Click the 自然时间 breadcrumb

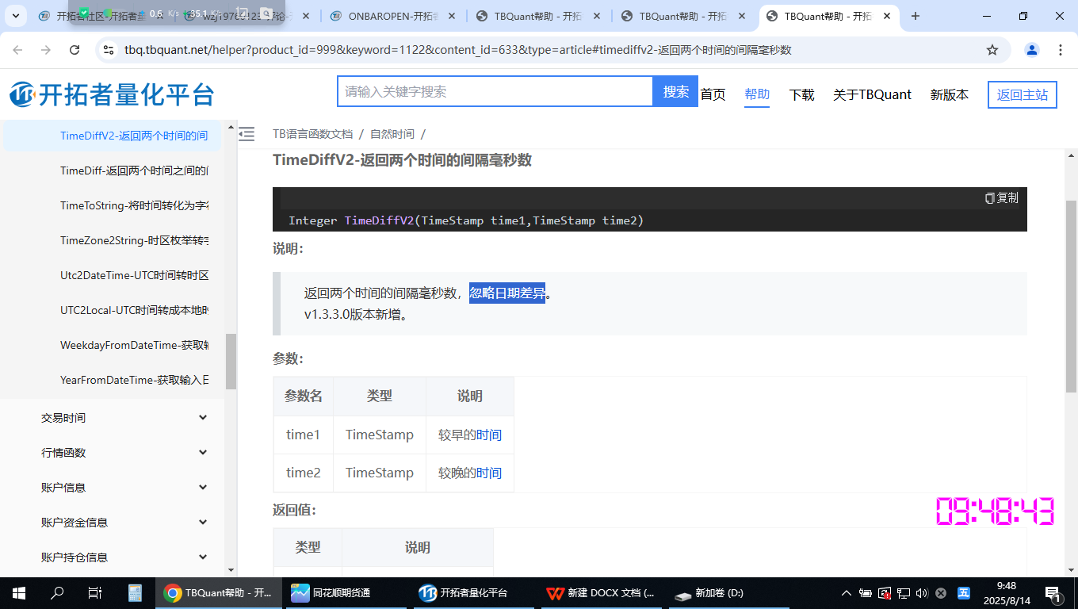pos(392,134)
